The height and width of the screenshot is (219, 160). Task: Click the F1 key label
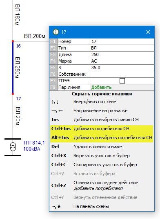click(53, 41)
